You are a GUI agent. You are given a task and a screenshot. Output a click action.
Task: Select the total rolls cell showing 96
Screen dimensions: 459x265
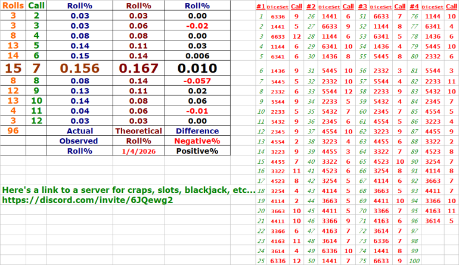pyautogui.click(x=13, y=130)
